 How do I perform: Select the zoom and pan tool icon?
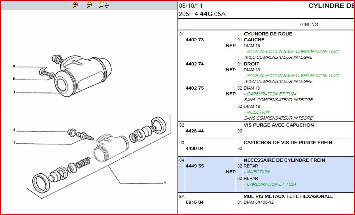(104, 5)
